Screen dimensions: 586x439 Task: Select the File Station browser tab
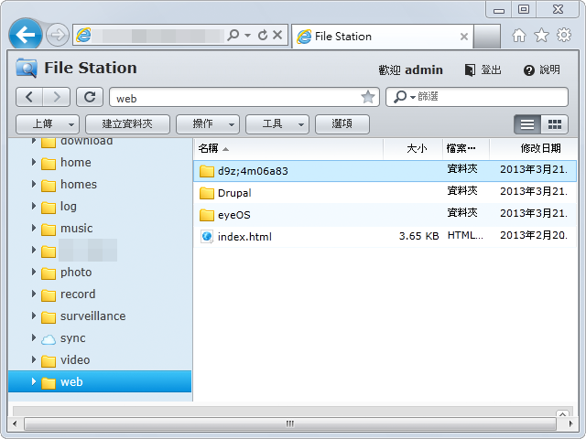coord(382,37)
